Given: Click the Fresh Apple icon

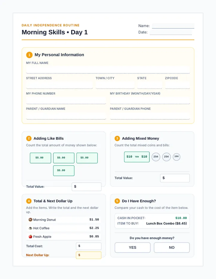Looking at the screenshot, I should coord(30,236).
